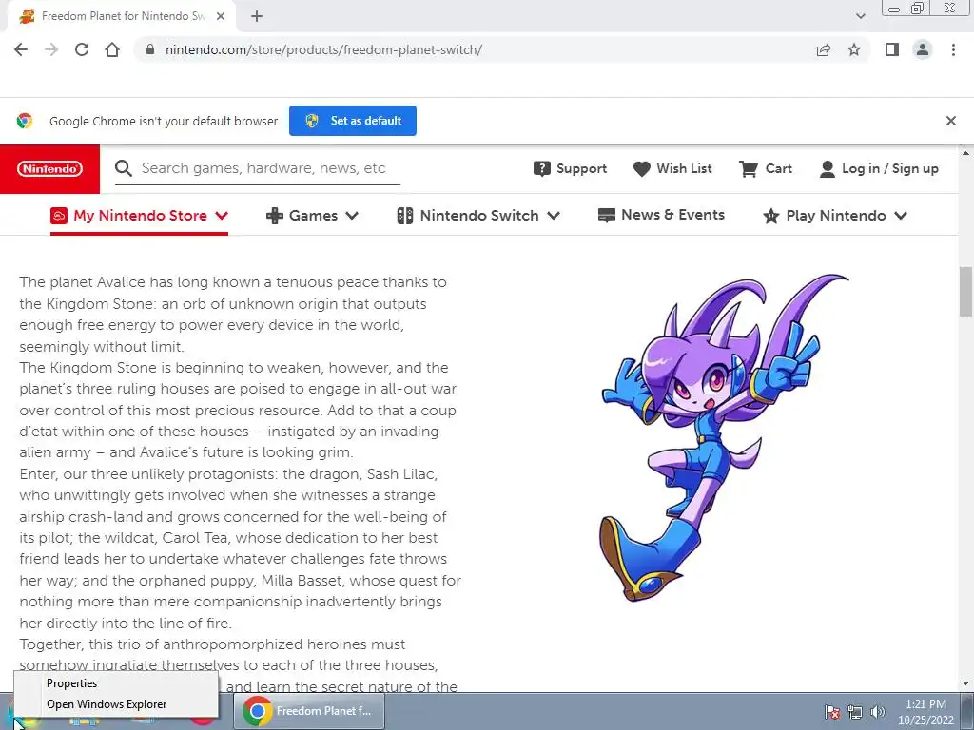Expand the Games menu

(312, 216)
